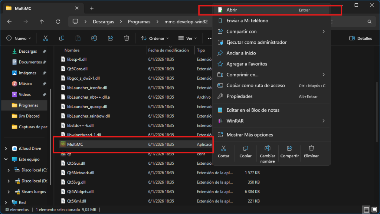
Task: Click the toolbar cut scissors icon
Action: 46,38
